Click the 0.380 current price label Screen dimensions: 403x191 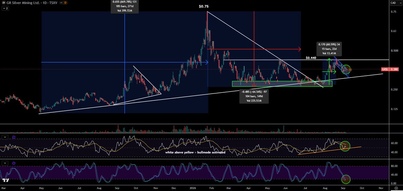click(394, 69)
